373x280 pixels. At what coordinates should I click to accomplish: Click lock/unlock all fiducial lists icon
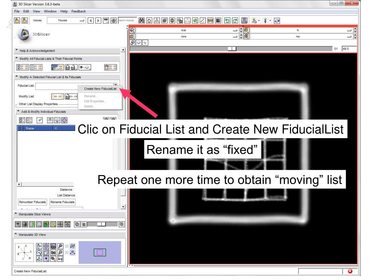click(x=71, y=67)
